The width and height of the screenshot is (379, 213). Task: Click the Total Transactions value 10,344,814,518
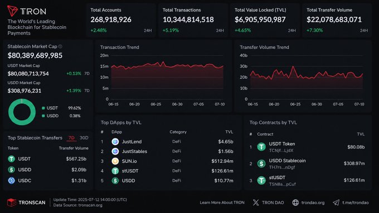coord(188,19)
